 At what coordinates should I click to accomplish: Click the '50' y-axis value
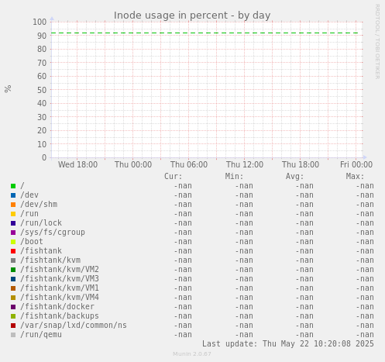point(42,90)
